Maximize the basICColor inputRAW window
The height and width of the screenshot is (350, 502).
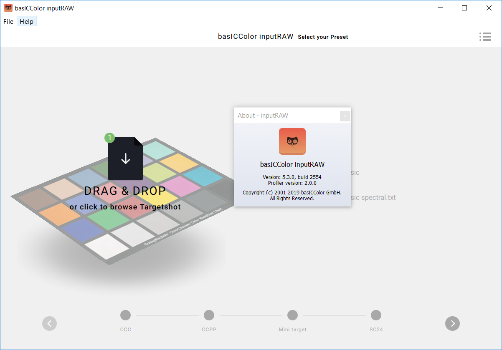click(x=464, y=8)
